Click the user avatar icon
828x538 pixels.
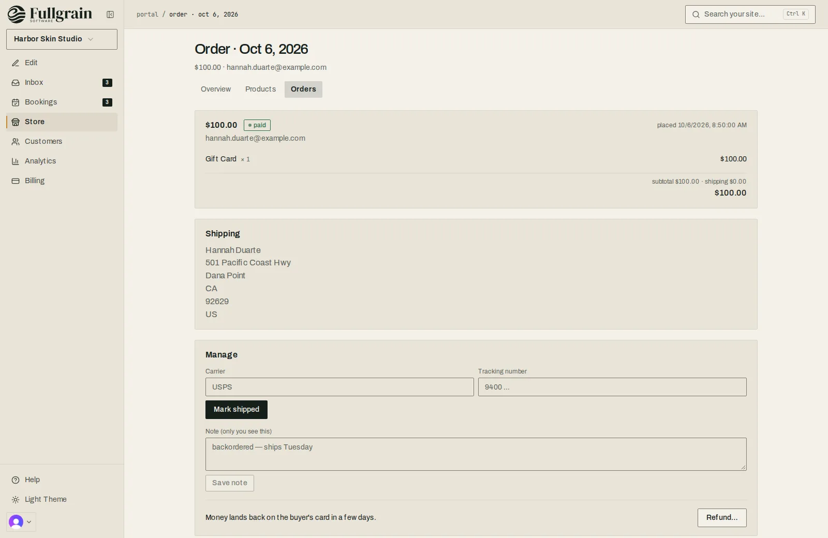(16, 522)
